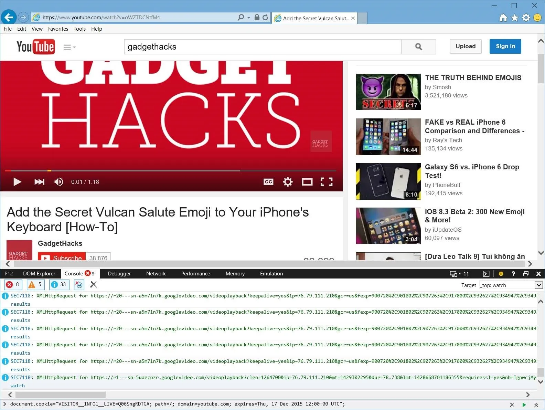Click the GadgetHacks channel avatar
Image resolution: width=545 pixels, height=410 pixels.
(x=19, y=250)
